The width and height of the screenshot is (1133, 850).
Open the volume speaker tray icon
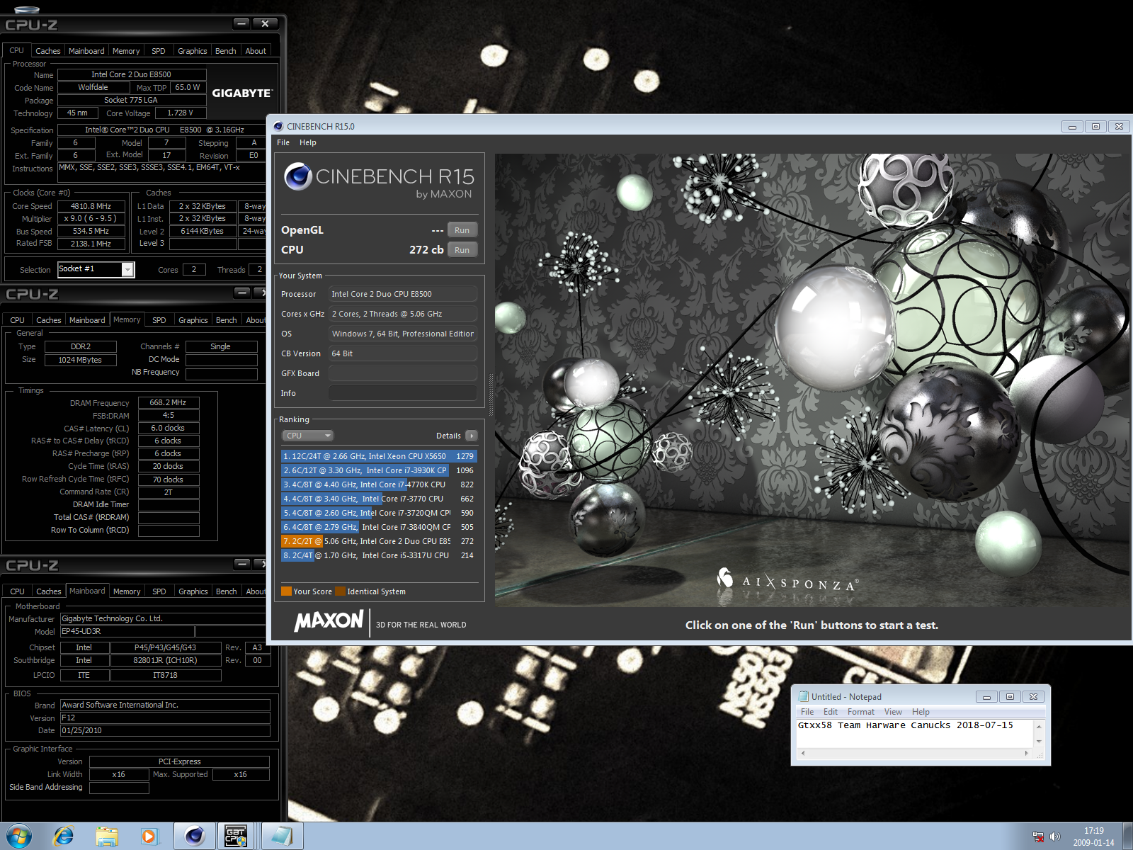click(x=1055, y=837)
